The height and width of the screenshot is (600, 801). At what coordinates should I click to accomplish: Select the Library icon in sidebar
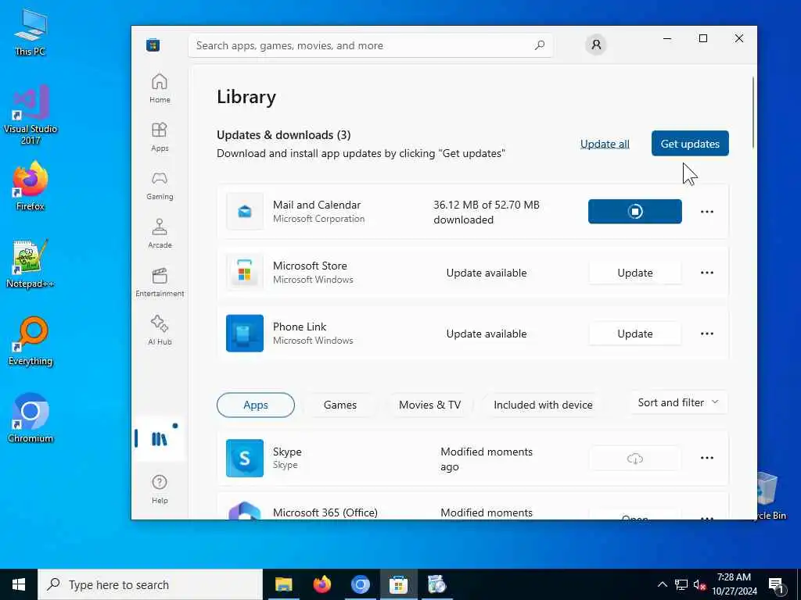(159, 439)
